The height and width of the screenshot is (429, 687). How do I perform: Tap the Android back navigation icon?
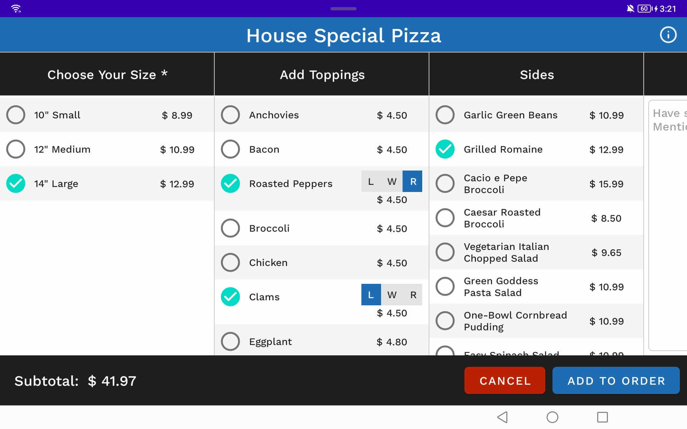tap(502, 417)
